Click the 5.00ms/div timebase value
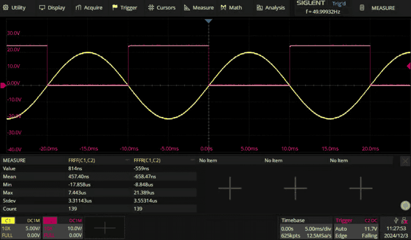 318,228
